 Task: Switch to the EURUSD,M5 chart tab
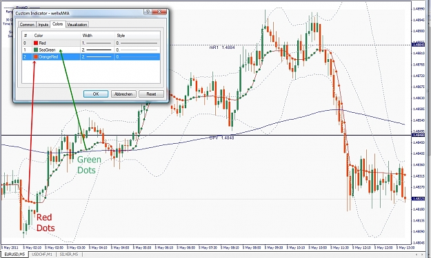click(14, 255)
